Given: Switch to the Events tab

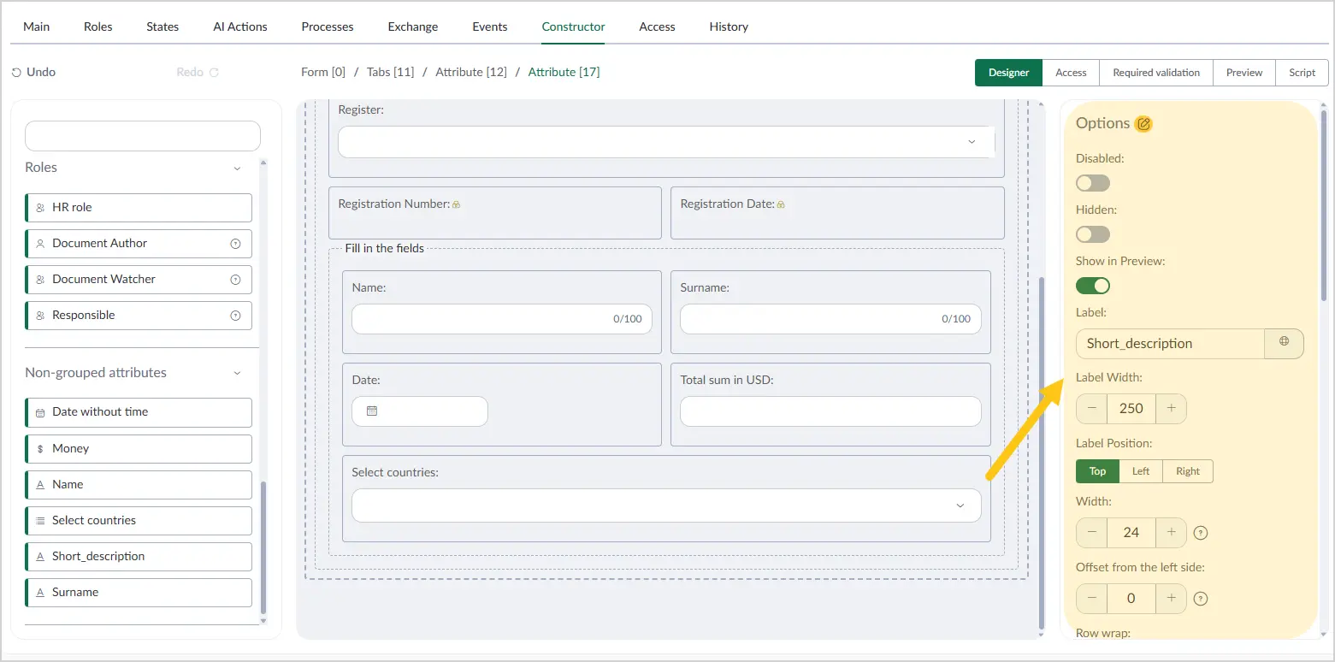Looking at the screenshot, I should click(x=490, y=27).
